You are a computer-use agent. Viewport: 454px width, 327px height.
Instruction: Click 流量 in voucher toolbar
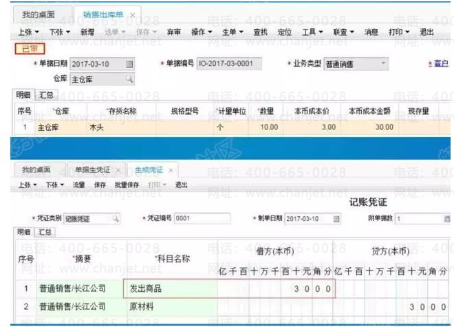point(78,184)
